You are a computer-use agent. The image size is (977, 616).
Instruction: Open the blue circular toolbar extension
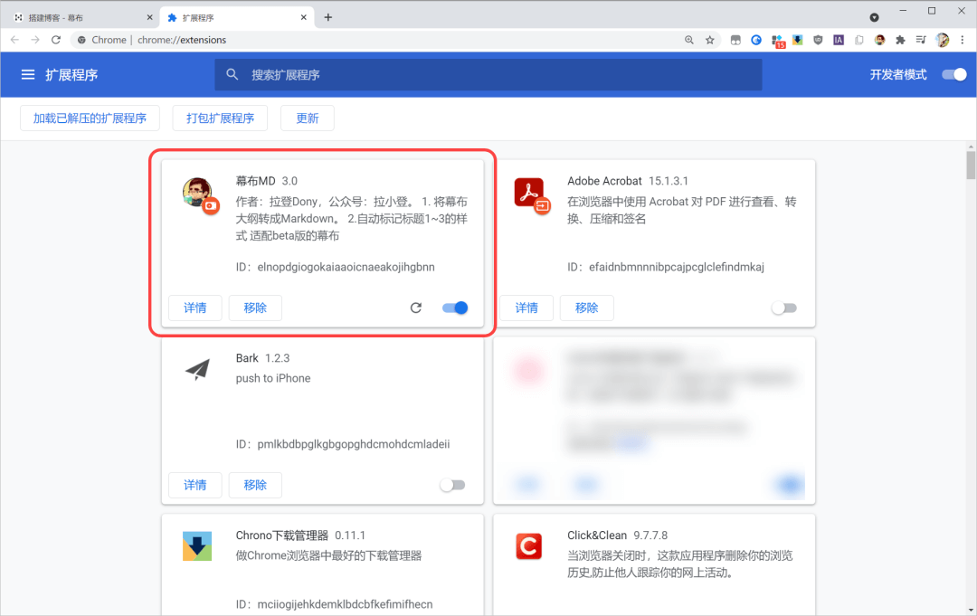pyautogui.click(x=756, y=40)
